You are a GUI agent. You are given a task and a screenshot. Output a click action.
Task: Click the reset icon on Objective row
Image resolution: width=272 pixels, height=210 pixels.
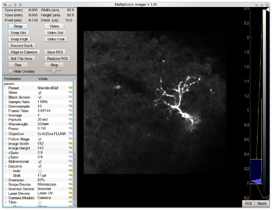[70, 134]
